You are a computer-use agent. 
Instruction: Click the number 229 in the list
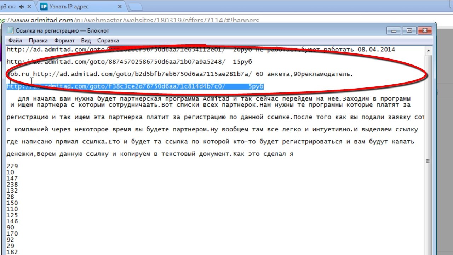pyautogui.click(x=12, y=166)
